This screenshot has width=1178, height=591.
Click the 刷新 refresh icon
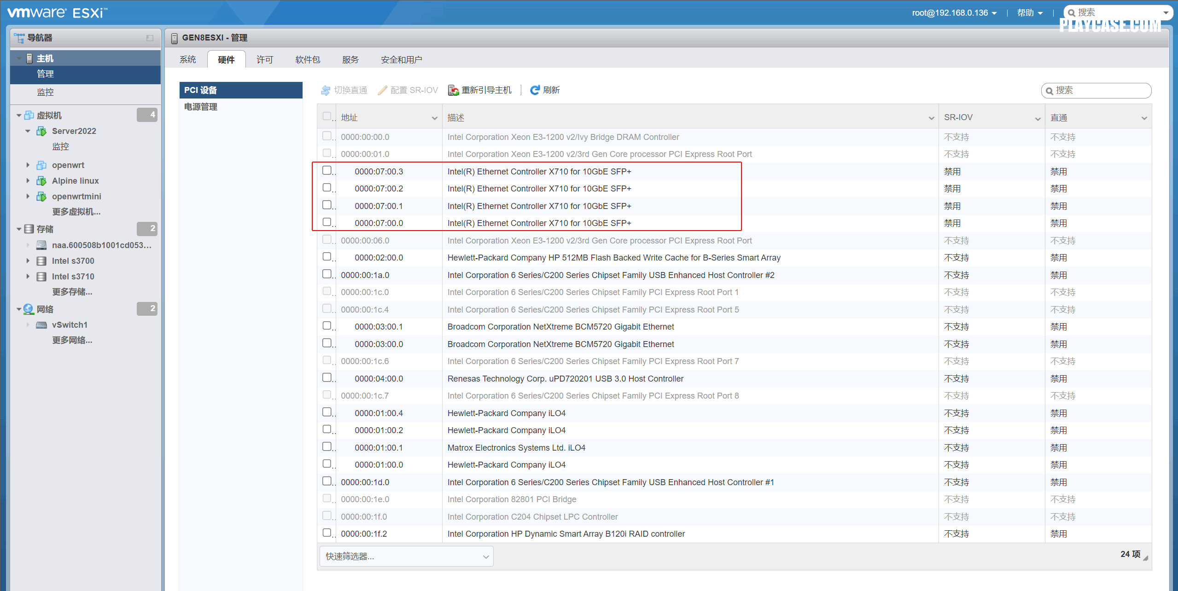click(535, 90)
